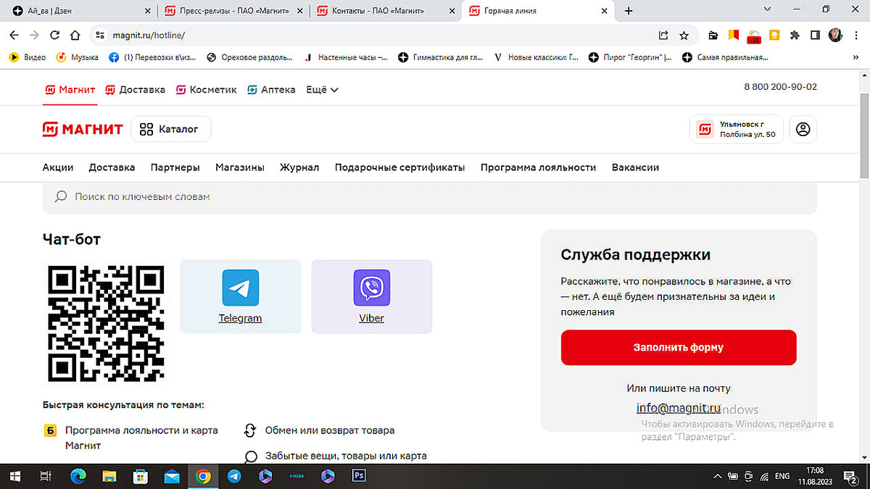Show hidden bookmarks with double chevron

(855, 57)
